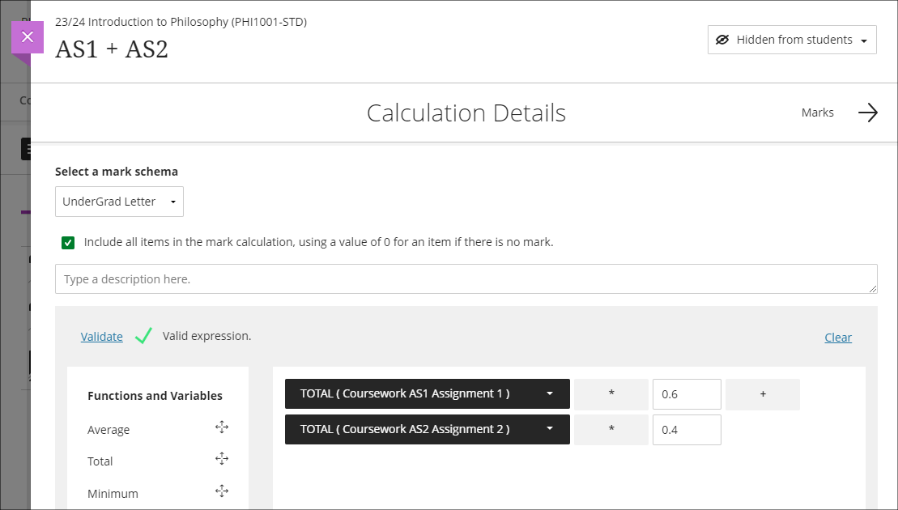Click the green valid expression checkmark
The height and width of the screenshot is (510, 898).
point(143,336)
